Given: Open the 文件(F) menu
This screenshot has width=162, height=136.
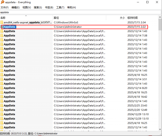Looking at the screenshot, I should tap(4, 7).
